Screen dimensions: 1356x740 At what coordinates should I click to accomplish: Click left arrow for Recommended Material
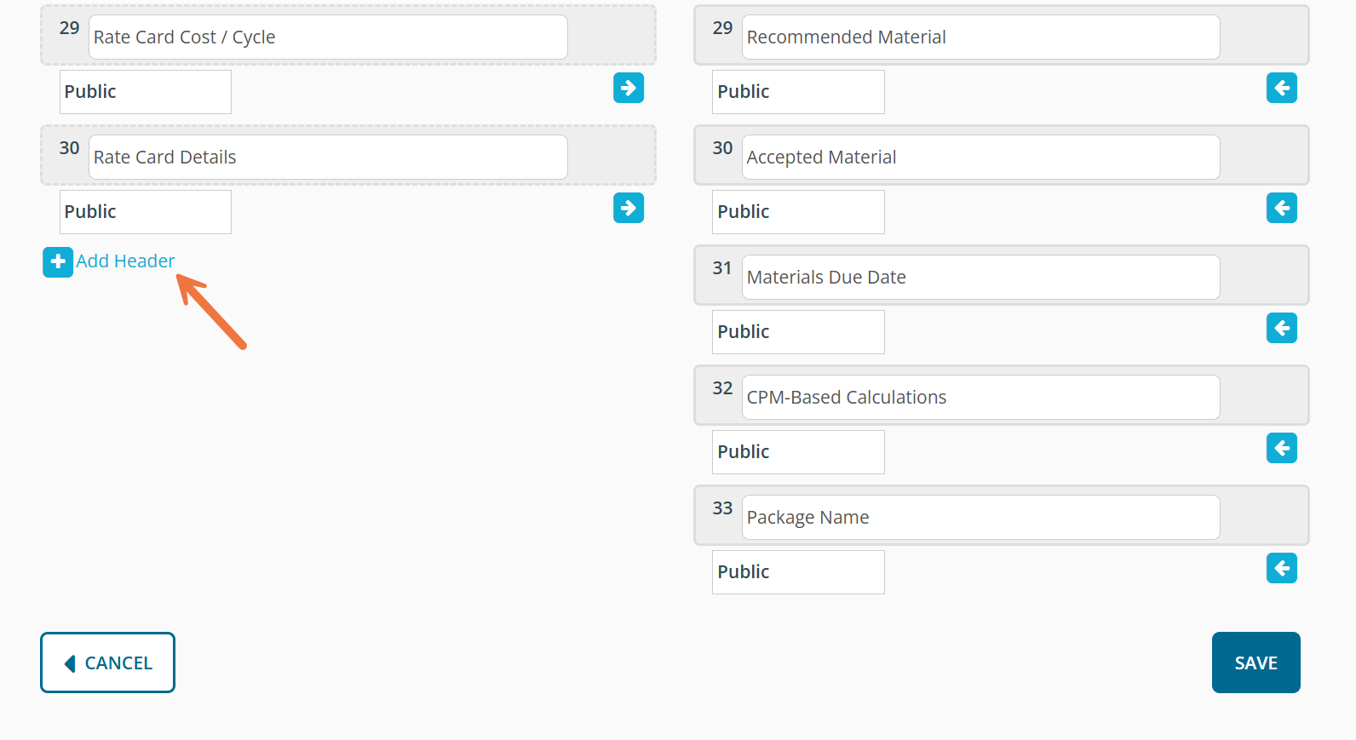click(1281, 88)
